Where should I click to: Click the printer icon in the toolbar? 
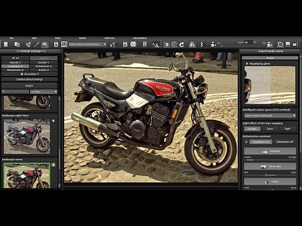point(133,44)
